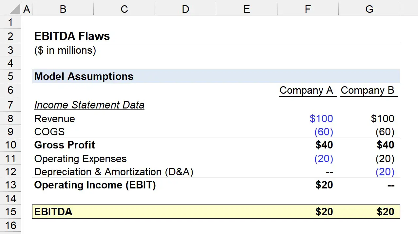Select row 15 header
418x234 pixels.
tap(10, 211)
